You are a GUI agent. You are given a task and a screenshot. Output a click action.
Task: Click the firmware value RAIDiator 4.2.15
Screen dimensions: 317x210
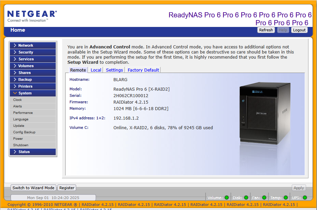pos(131,102)
